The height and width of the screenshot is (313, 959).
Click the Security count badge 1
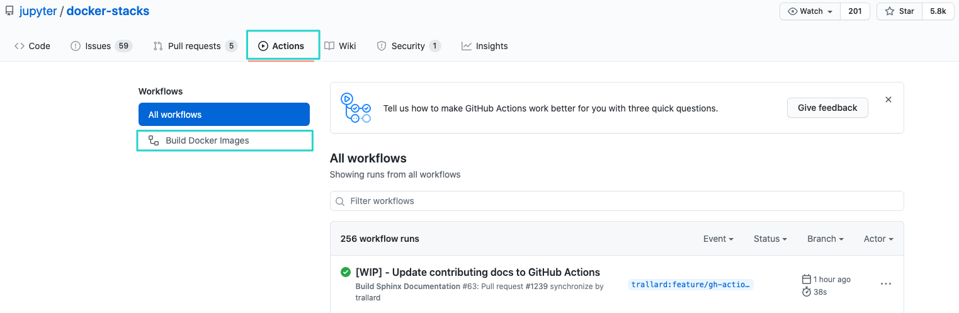(435, 46)
